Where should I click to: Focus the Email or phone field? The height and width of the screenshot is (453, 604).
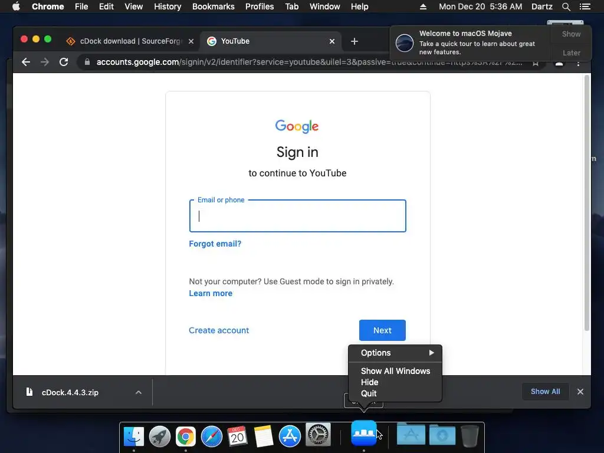click(297, 216)
